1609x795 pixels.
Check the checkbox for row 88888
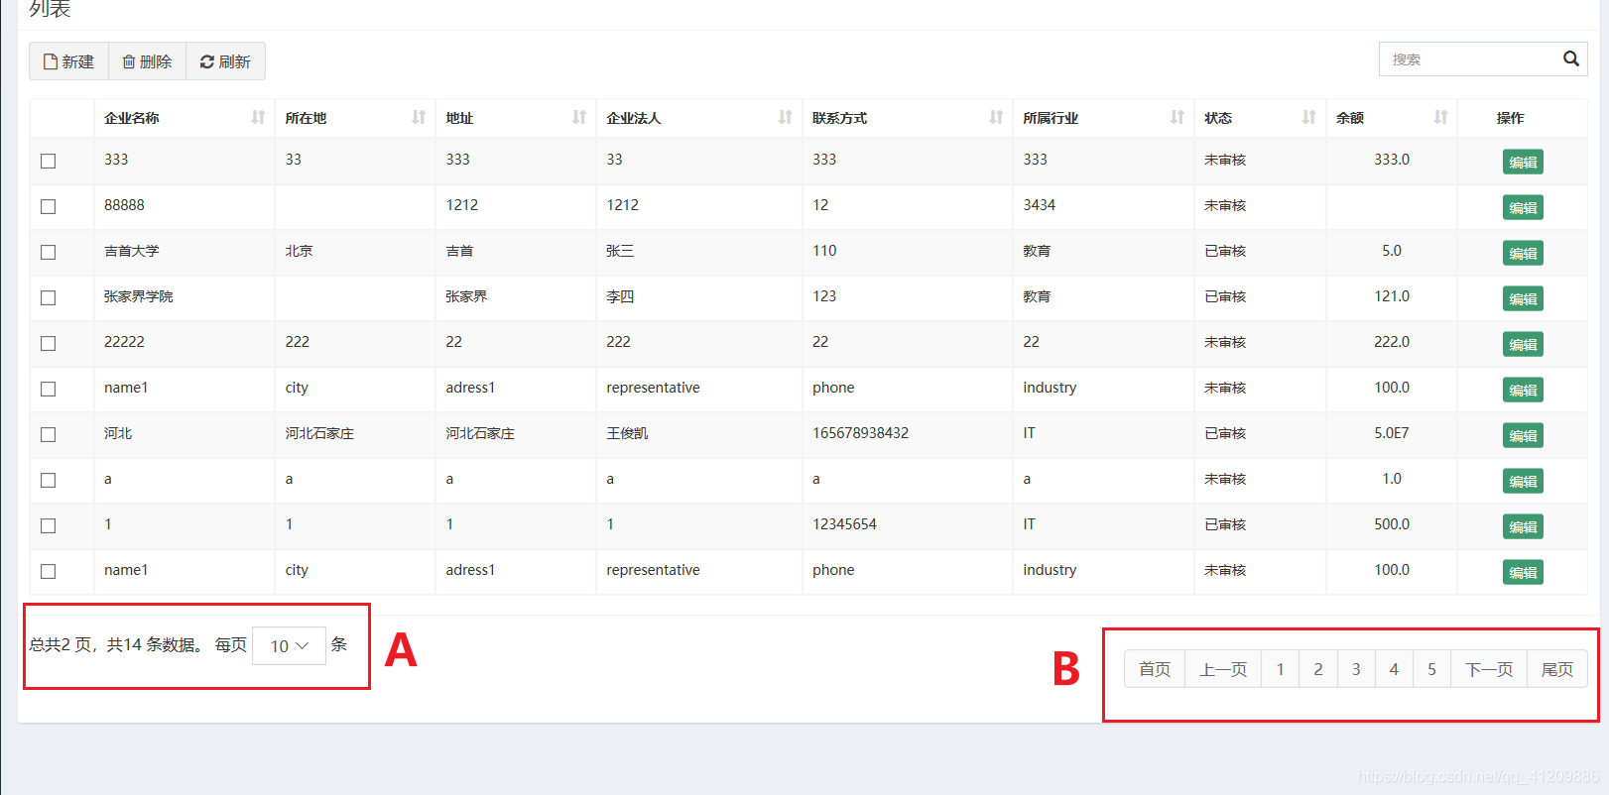click(48, 206)
